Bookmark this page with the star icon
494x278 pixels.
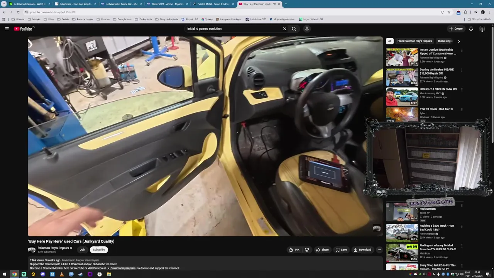click(x=448, y=12)
